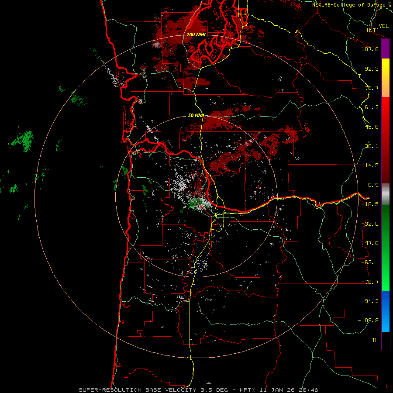Select the 30.1 scale value
The width and height of the screenshot is (393, 393).
point(372,146)
